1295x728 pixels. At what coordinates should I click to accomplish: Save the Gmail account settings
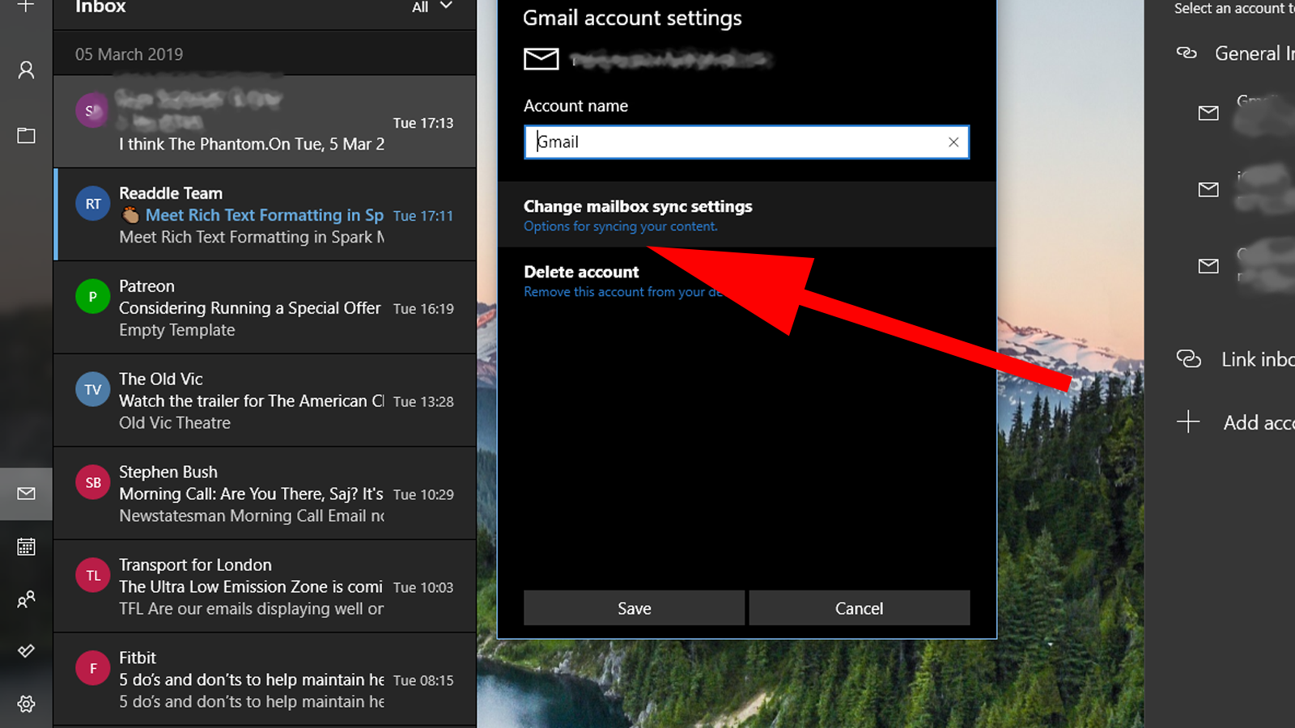coord(634,607)
